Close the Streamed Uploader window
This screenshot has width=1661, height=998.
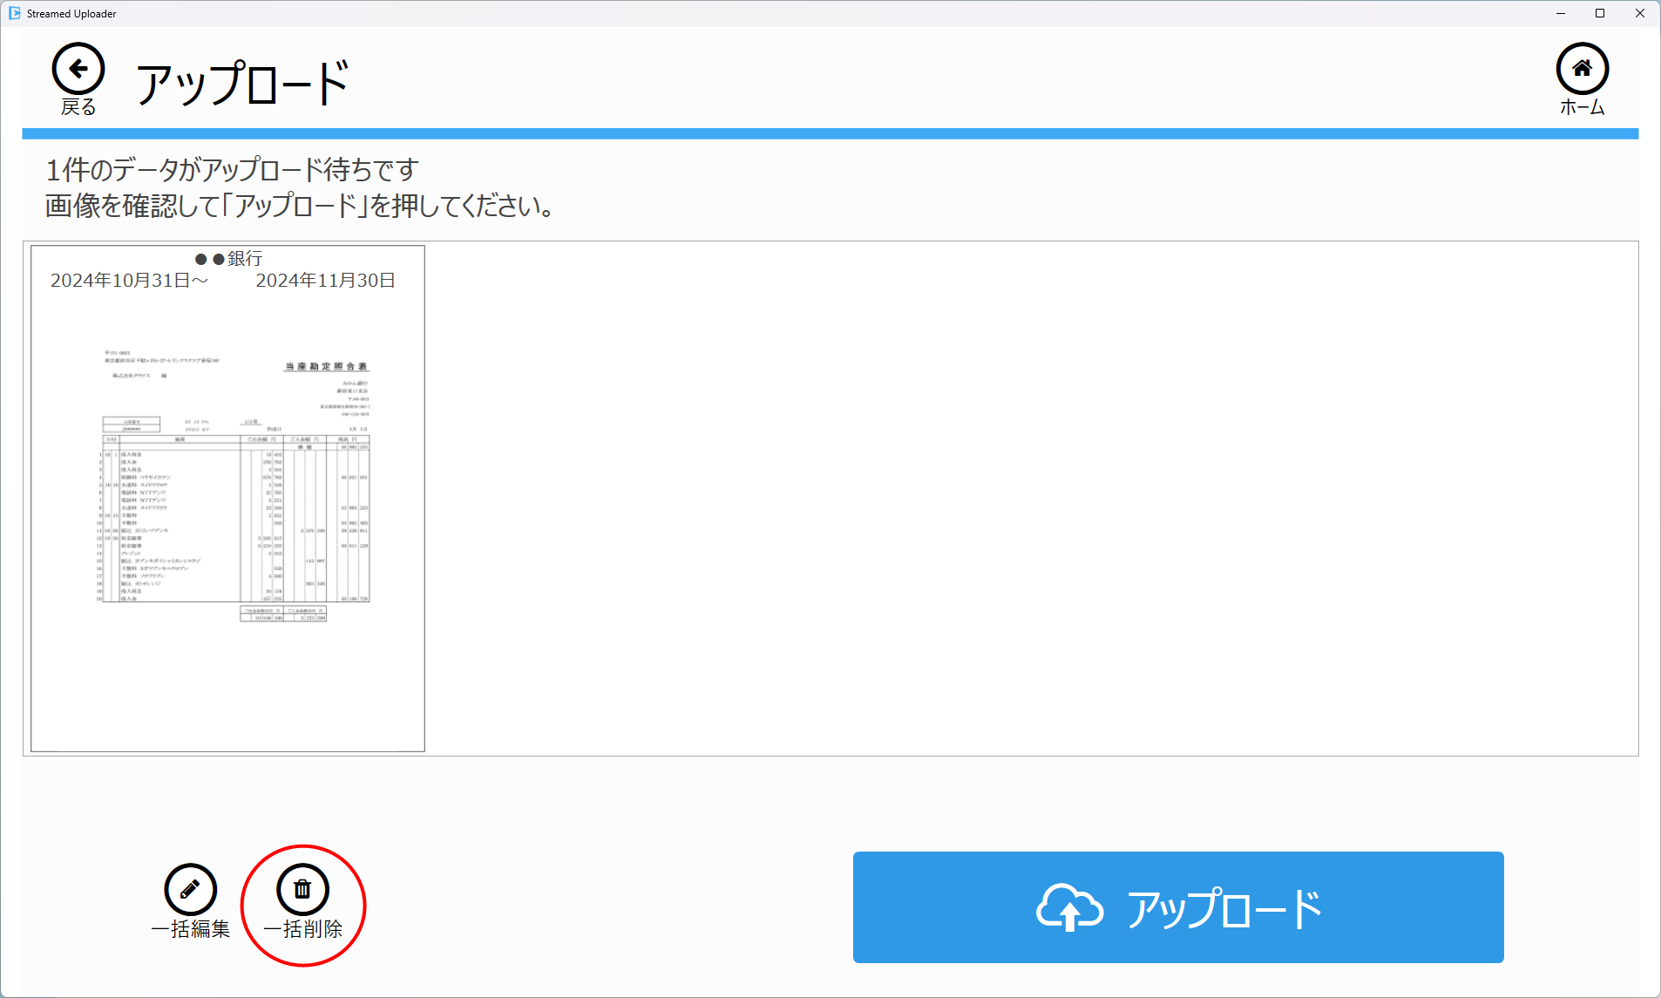1639,13
